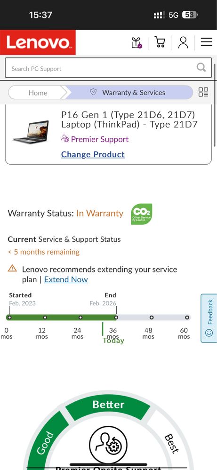Image resolution: width=217 pixels, height=470 pixels.
Task: Click Extend Now link
Action: click(66, 279)
